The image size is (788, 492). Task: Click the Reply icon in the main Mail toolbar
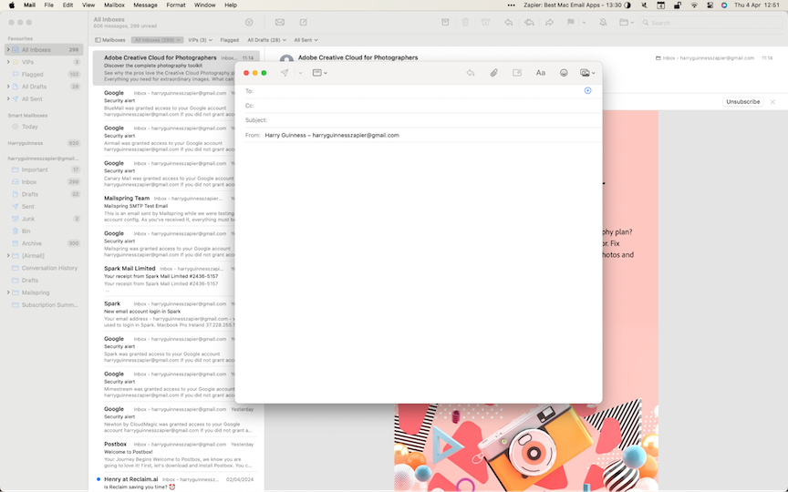(509, 22)
